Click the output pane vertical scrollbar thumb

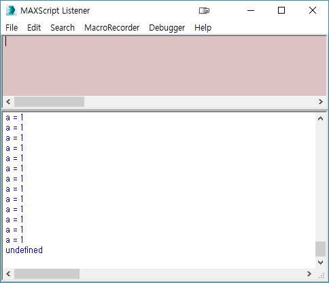320,249
